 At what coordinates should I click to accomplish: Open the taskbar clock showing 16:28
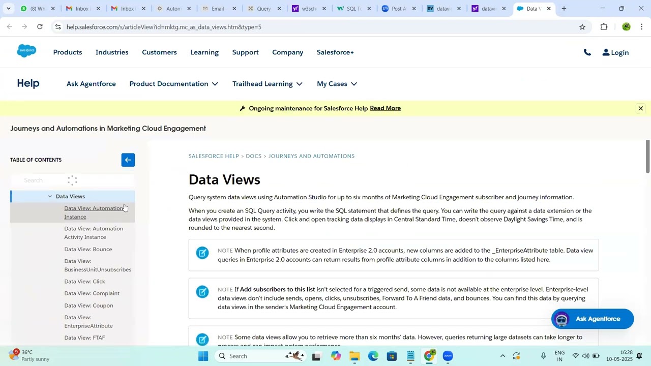pos(619,356)
